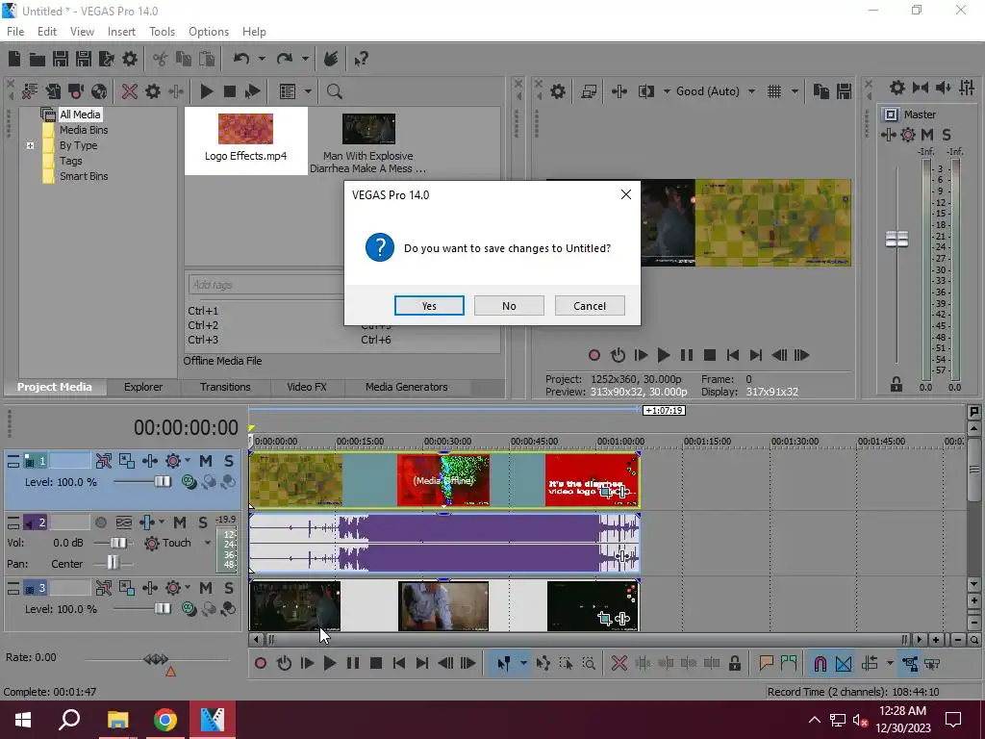Image resolution: width=985 pixels, height=739 pixels.
Task: Open Master Bus audio properties gear icon
Action: click(908, 135)
